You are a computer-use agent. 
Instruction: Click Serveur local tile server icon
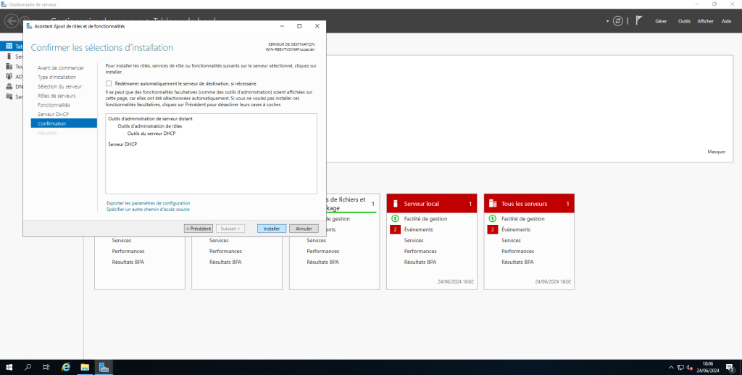pyautogui.click(x=395, y=204)
